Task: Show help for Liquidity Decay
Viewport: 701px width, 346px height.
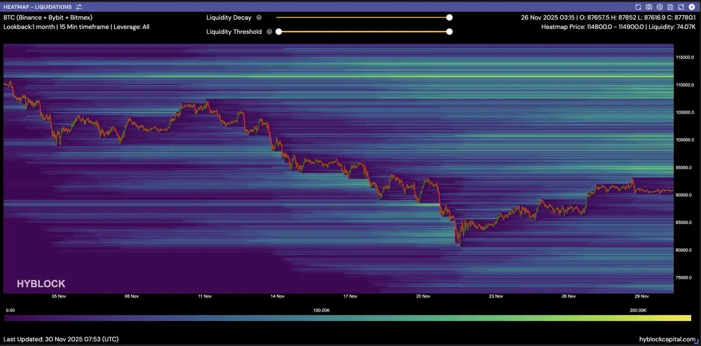Action: 259,18
